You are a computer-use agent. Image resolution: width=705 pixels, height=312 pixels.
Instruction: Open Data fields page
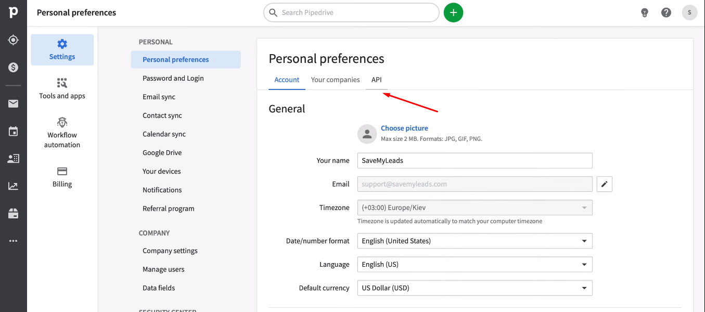pos(159,288)
